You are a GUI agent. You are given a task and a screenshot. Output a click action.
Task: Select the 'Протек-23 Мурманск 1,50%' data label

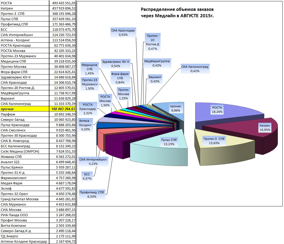point(90,84)
